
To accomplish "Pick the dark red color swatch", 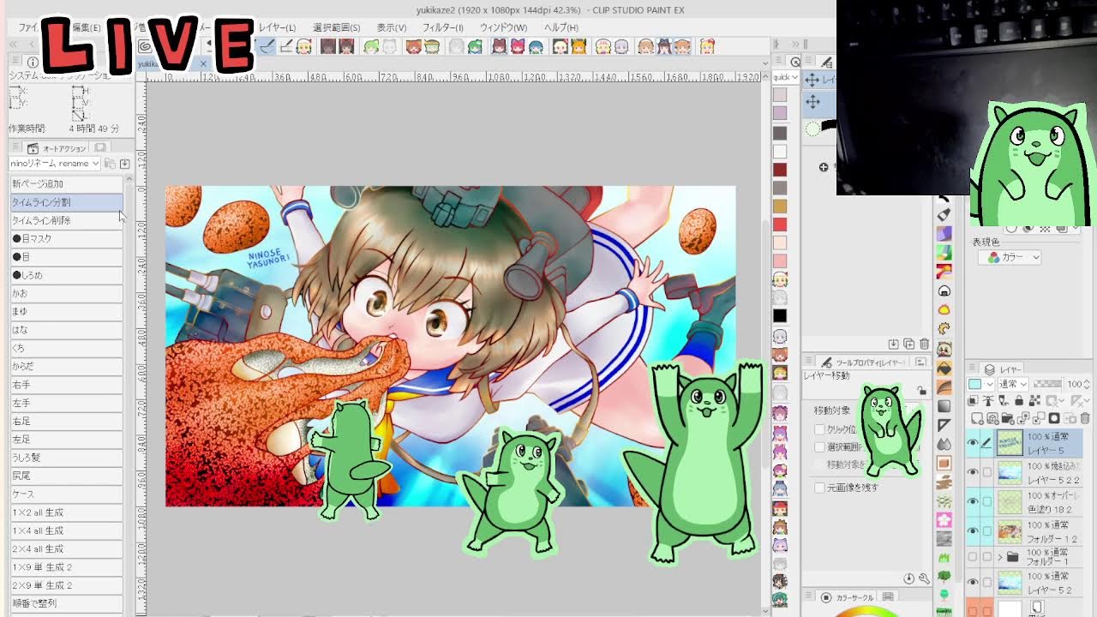I will pyautogui.click(x=780, y=170).
